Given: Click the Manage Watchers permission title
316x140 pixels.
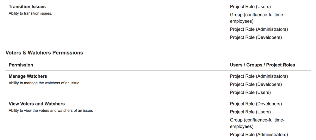Looking at the screenshot, I should [x=28, y=76].
